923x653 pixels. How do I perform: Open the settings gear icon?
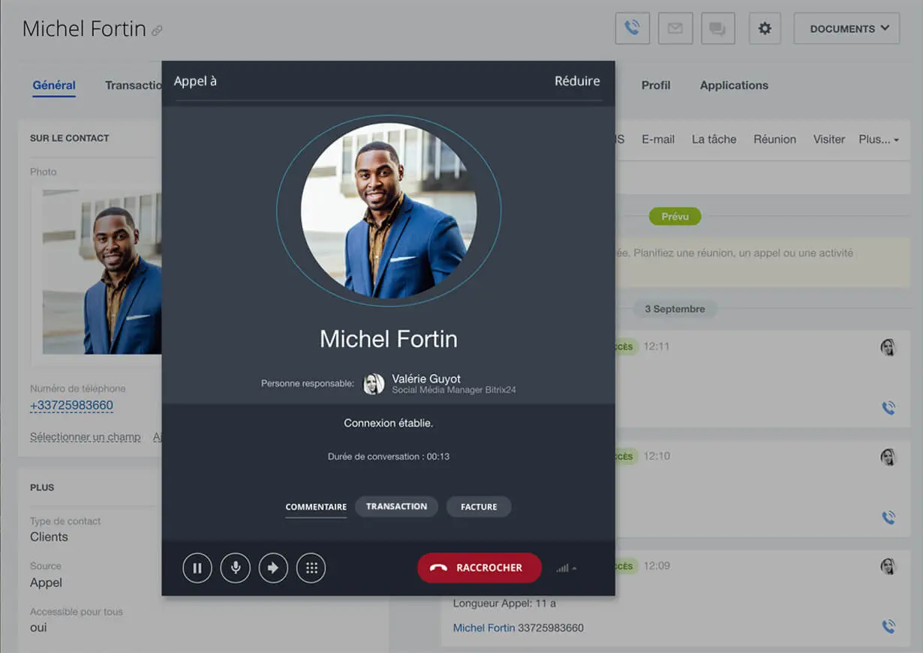click(x=765, y=28)
